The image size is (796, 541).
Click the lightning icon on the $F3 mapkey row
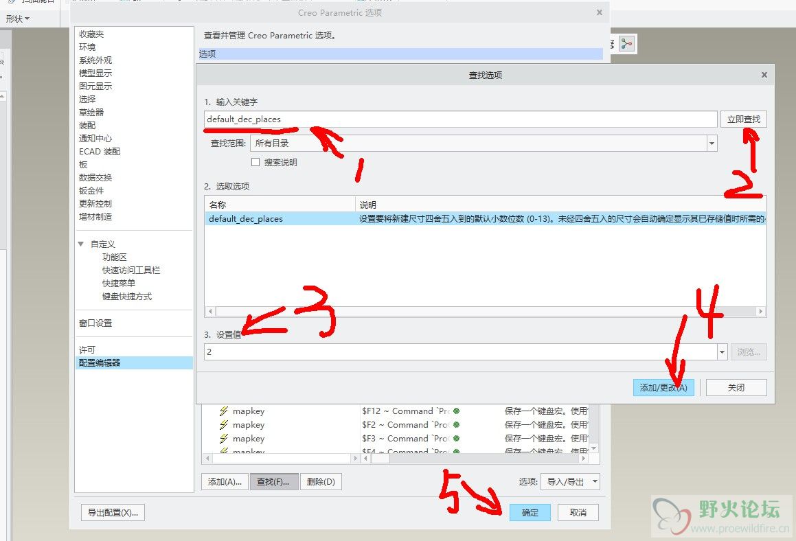point(224,438)
